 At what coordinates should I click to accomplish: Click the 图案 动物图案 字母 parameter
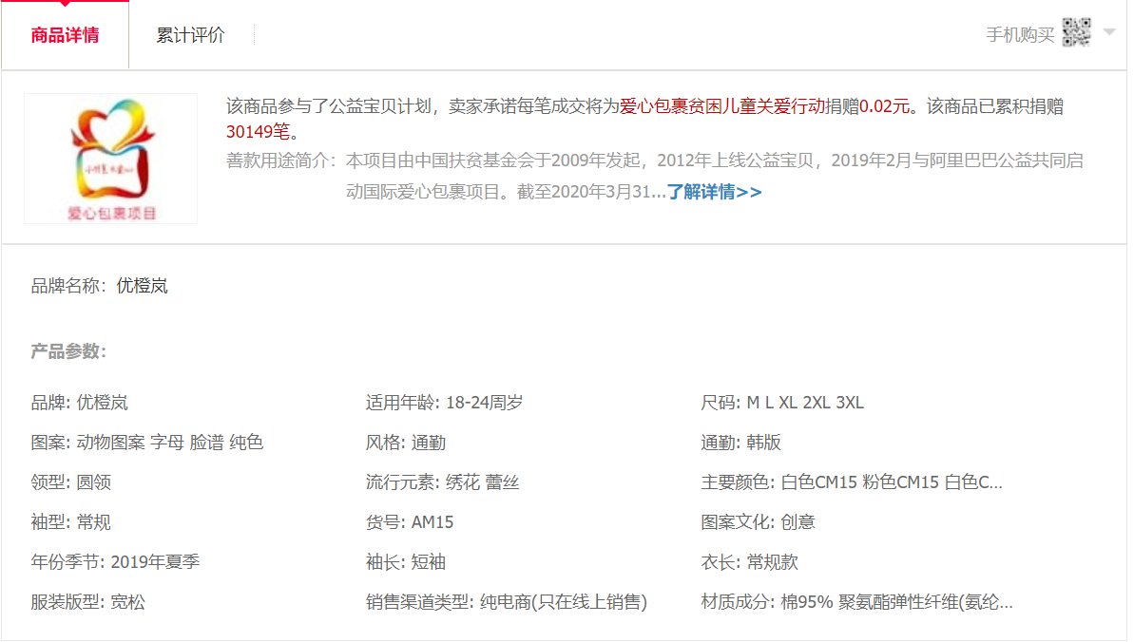point(146,443)
